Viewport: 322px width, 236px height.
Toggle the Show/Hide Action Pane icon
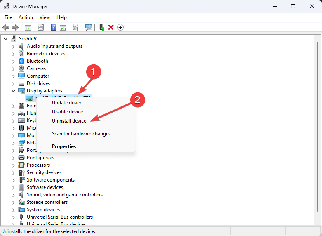click(63, 27)
